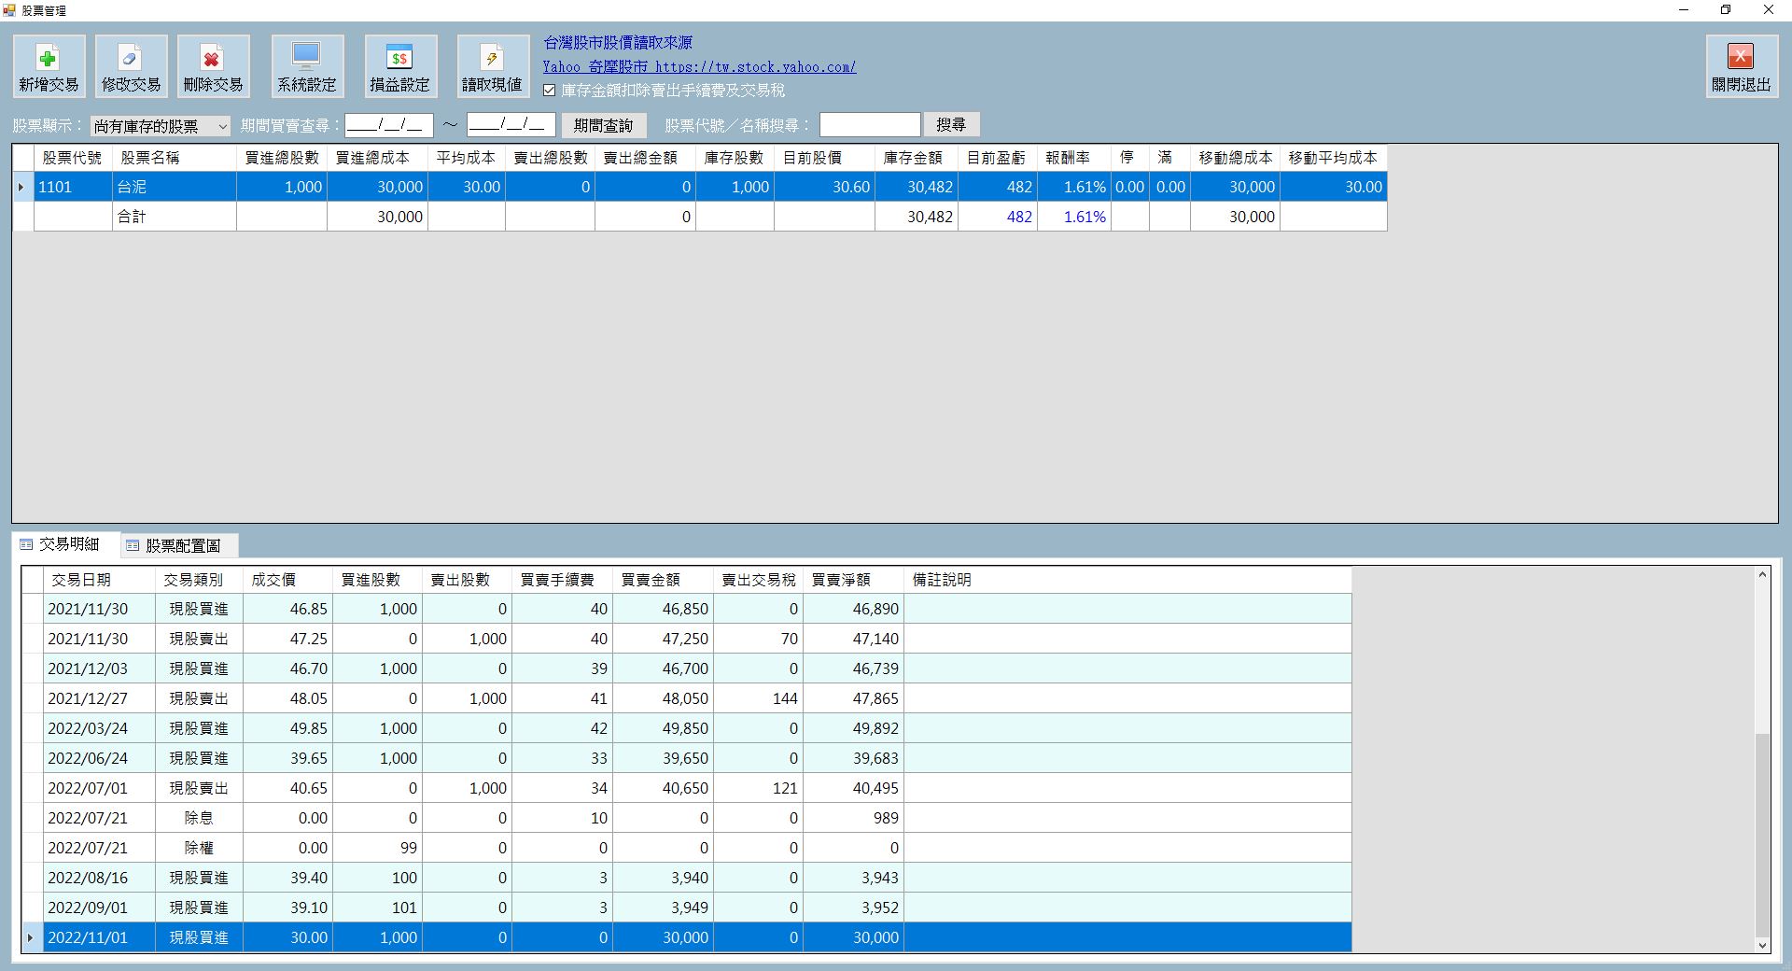Viewport: 1792px width, 971px height.
Task: Click the 移動平均成本 column header
Action: 1333,158
